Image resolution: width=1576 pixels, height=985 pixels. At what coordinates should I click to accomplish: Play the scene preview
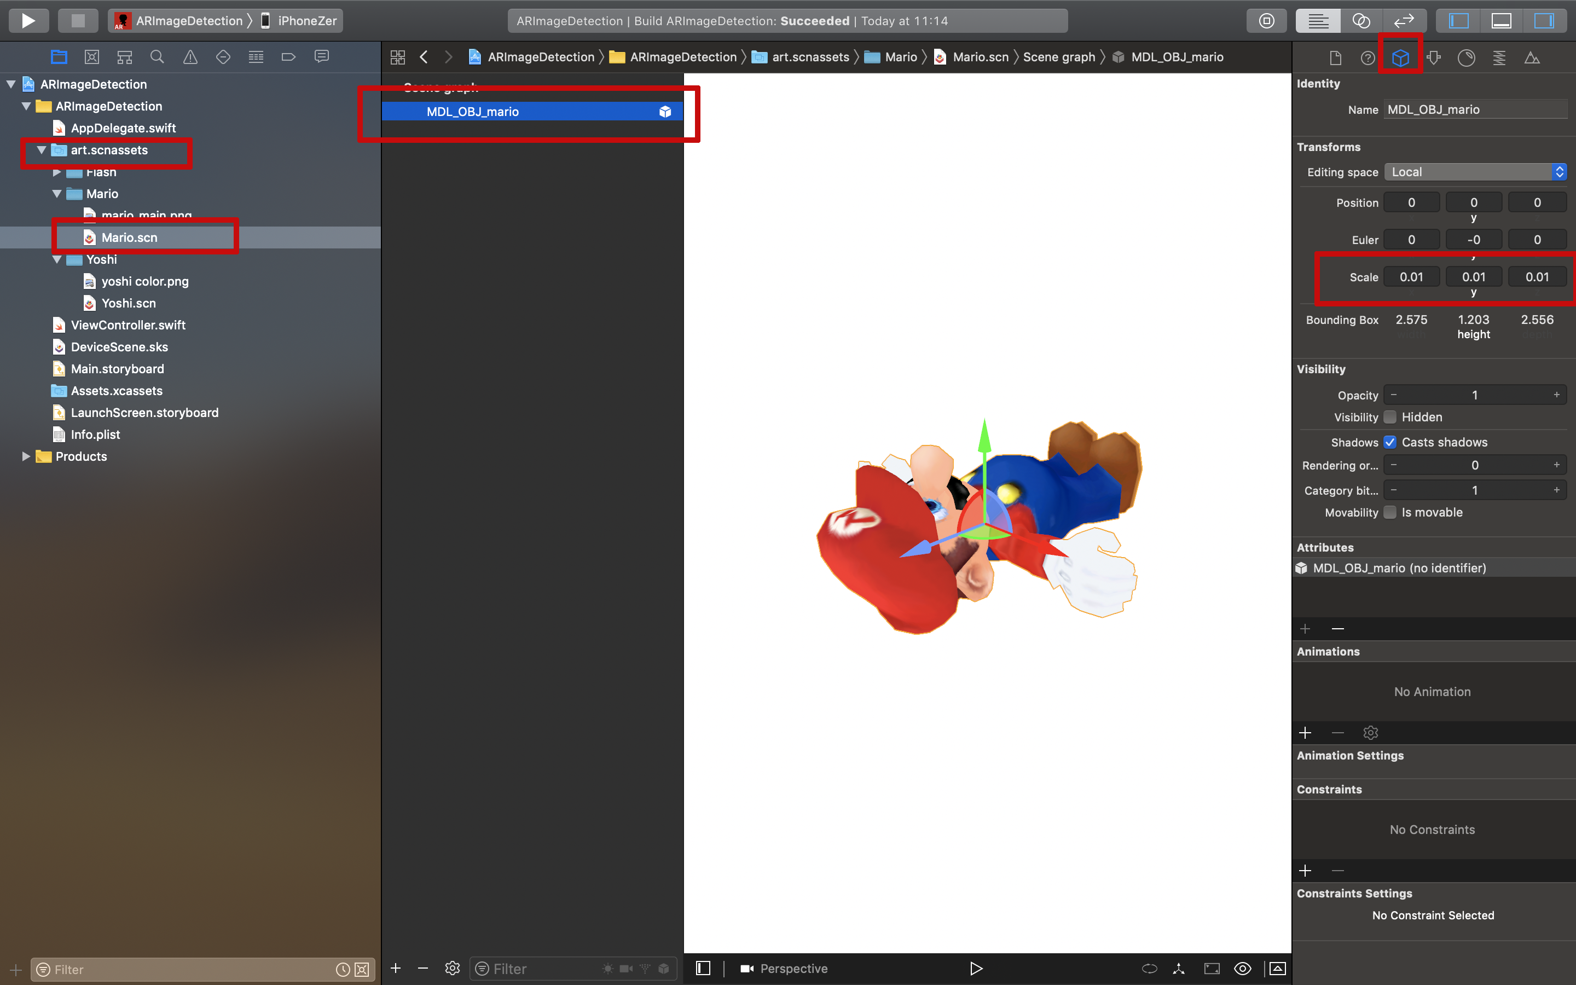[x=976, y=969]
